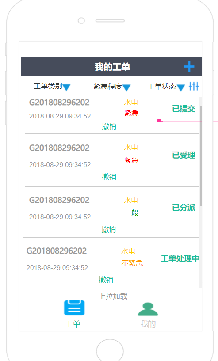Expand the 工单类别 dropdown filter
218x361 pixels.
click(52, 87)
